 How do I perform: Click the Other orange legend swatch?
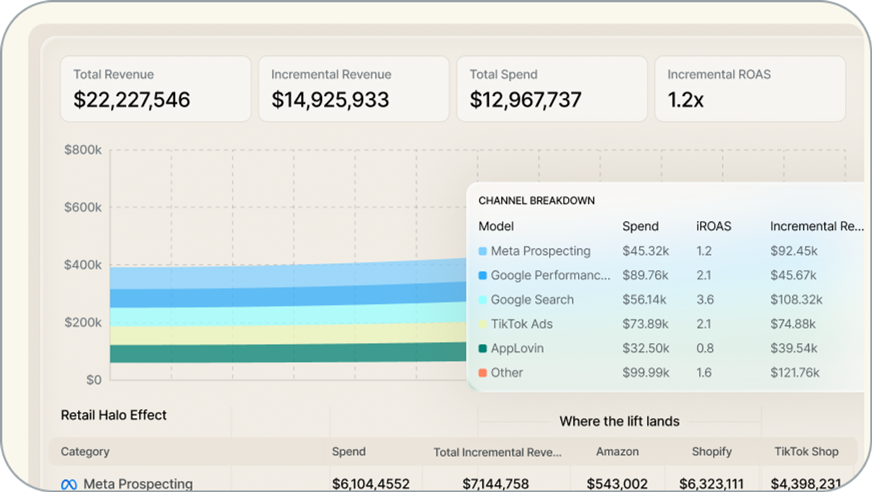pyautogui.click(x=483, y=373)
